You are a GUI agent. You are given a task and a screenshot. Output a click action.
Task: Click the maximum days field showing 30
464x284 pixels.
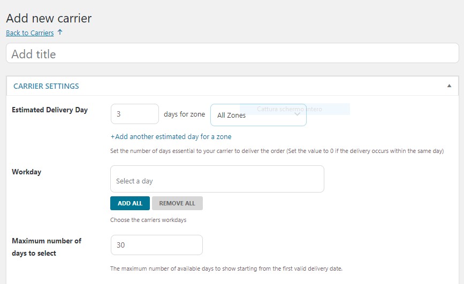tap(156, 245)
